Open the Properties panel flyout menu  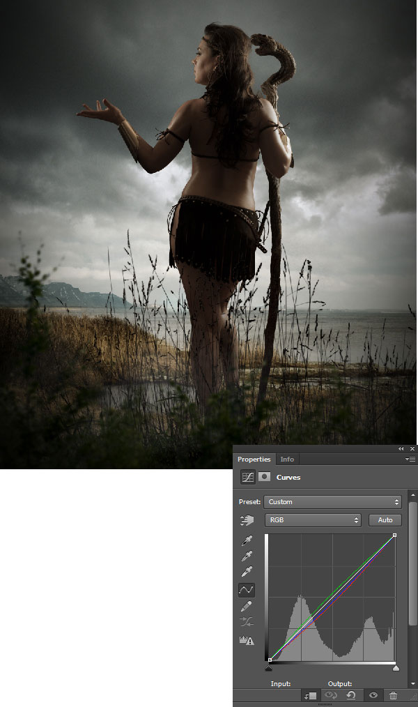coord(410,459)
